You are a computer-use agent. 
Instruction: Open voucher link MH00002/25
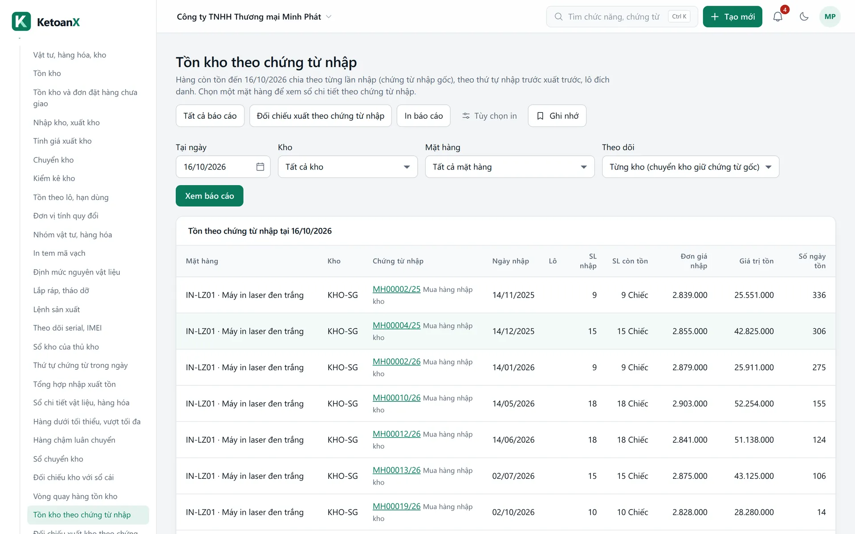(x=396, y=289)
